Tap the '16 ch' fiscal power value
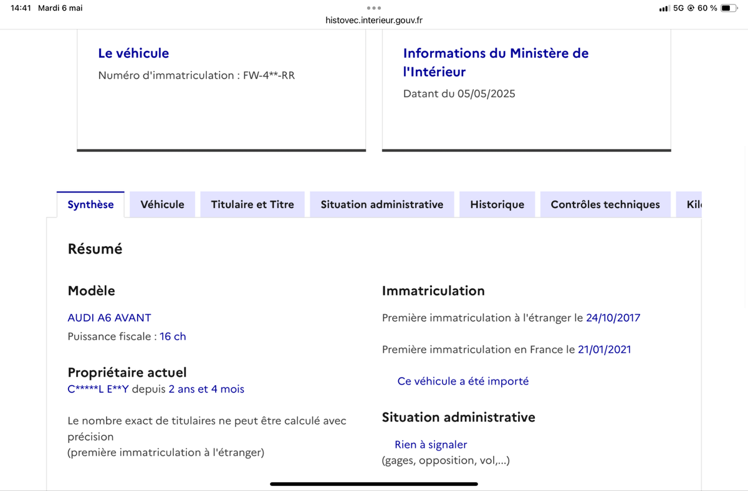748x491 pixels. (173, 336)
